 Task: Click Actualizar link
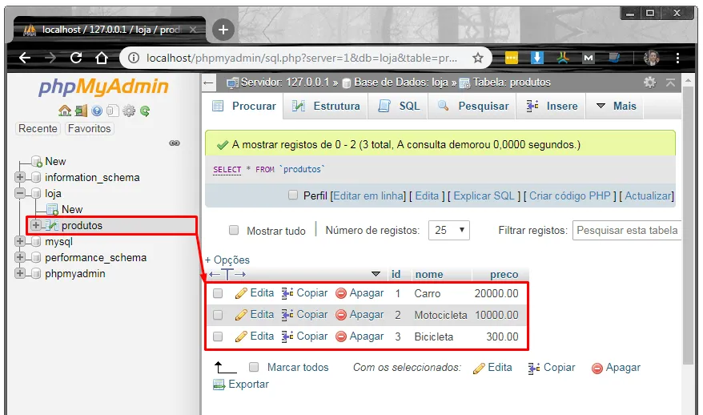pos(649,195)
